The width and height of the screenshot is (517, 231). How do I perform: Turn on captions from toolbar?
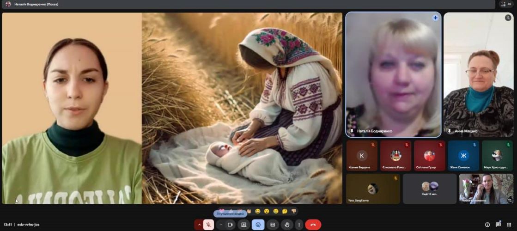pyautogui.click(x=273, y=225)
